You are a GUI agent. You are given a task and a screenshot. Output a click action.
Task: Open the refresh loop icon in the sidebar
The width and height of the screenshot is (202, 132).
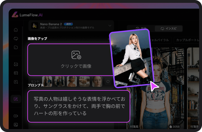16,38
